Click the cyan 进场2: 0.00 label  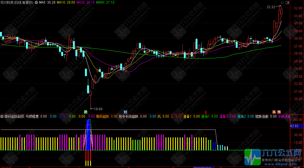246,116
